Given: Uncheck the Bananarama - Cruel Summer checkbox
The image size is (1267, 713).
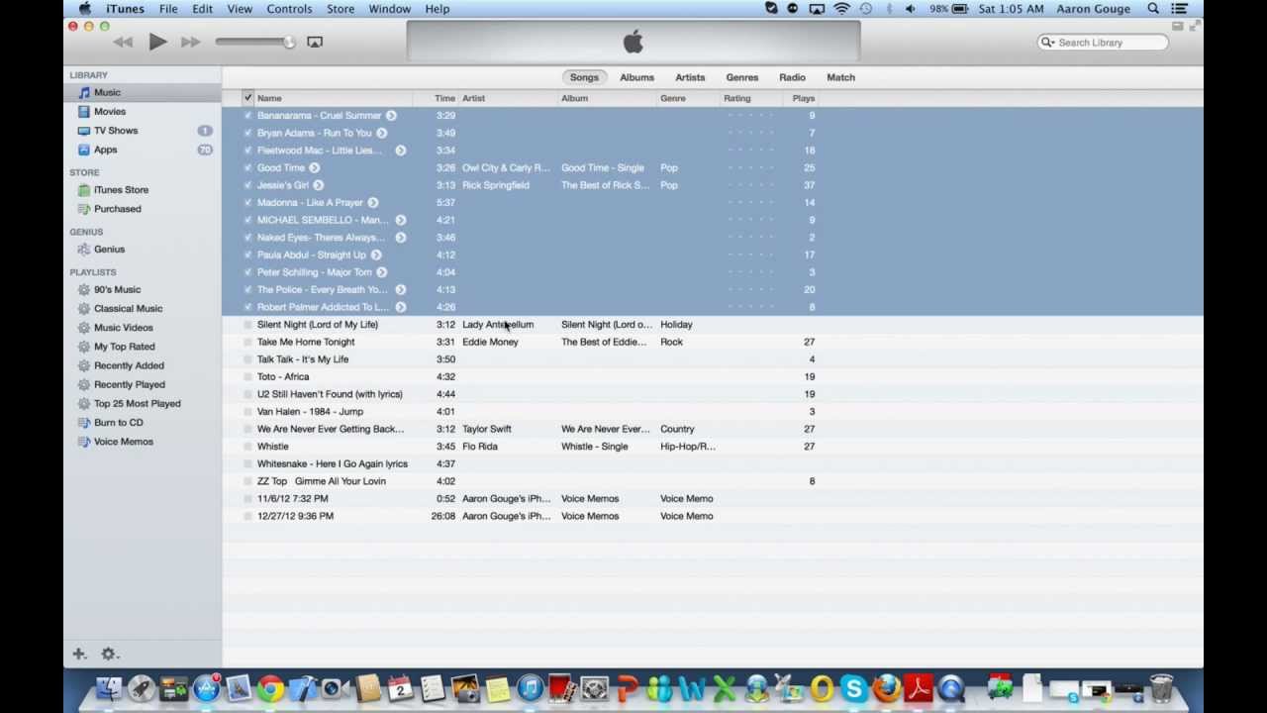Looking at the screenshot, I should tap(247, 115).
